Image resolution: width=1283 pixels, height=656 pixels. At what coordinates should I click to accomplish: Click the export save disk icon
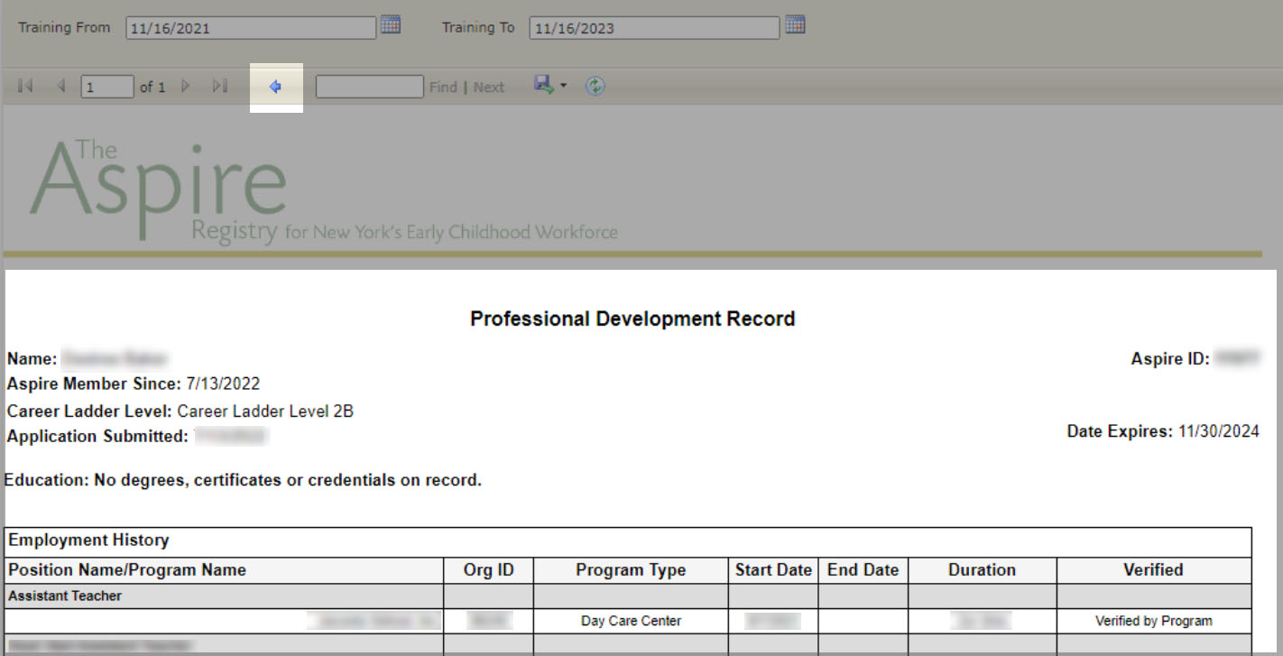543,85
